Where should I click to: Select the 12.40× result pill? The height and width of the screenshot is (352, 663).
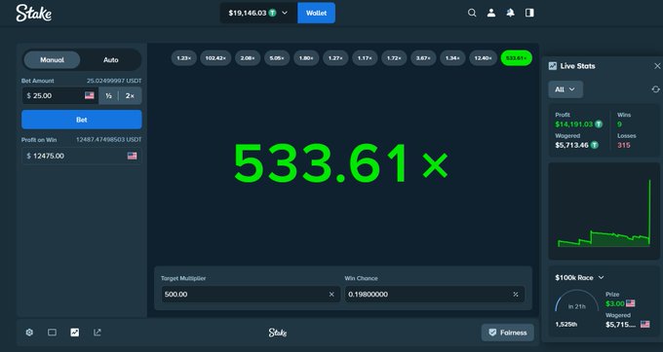tap(483, 58)
